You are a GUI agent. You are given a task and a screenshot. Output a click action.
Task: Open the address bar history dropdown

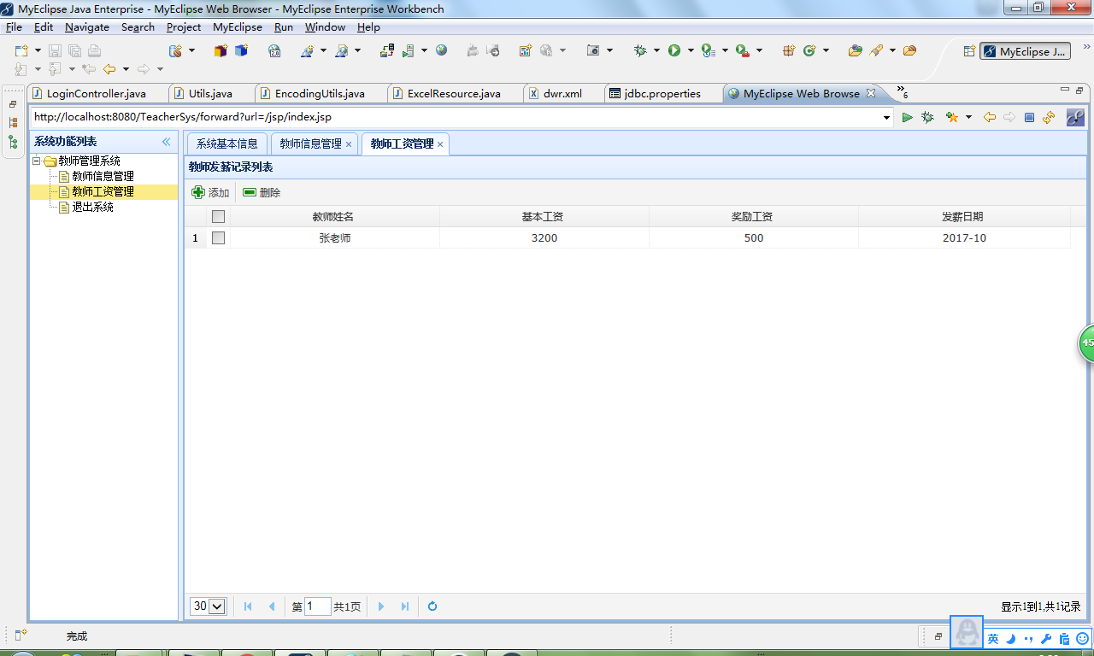(x=887, y=117)
